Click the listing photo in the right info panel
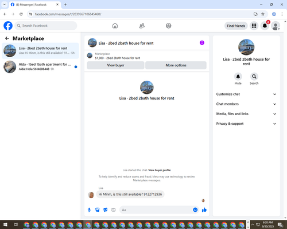Image resolution: width=287 pixels, height=229 pixels. pyautogui.click(x=246, y=47)
